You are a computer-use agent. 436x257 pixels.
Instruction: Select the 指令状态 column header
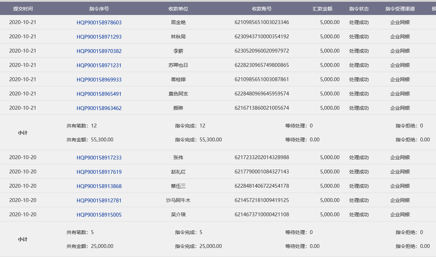click(x=359, y=9)
